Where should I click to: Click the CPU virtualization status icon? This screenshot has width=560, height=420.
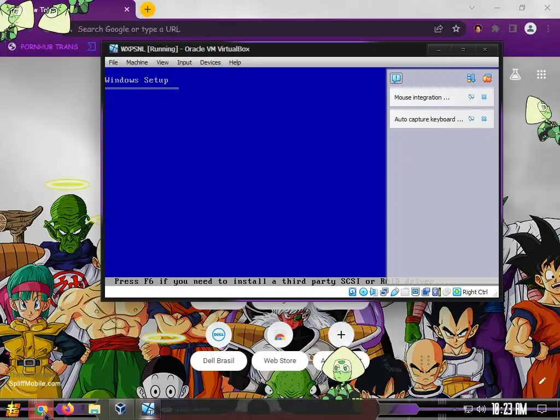(436, 292)
